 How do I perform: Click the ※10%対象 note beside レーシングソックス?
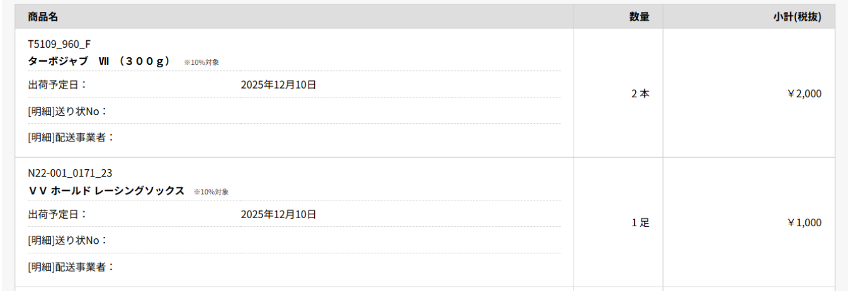pos(211,192)
